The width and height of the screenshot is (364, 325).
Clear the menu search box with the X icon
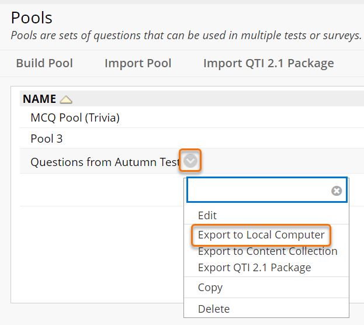point(336,191)
